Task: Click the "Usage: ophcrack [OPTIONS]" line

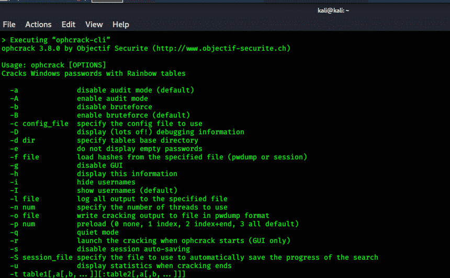Action: tap(54, 65)
